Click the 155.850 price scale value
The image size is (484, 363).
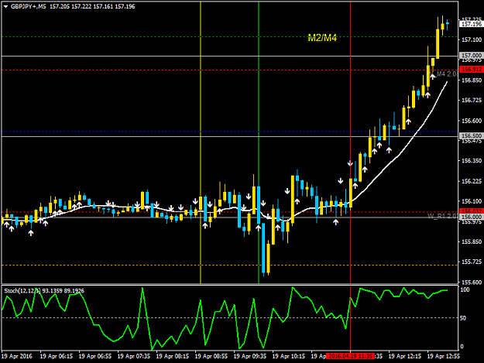pyautogui.click(x=472, y=241)
